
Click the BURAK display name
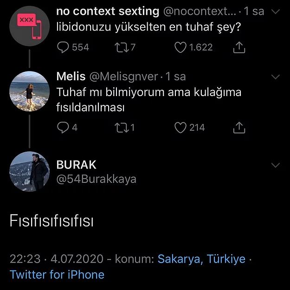76,165
